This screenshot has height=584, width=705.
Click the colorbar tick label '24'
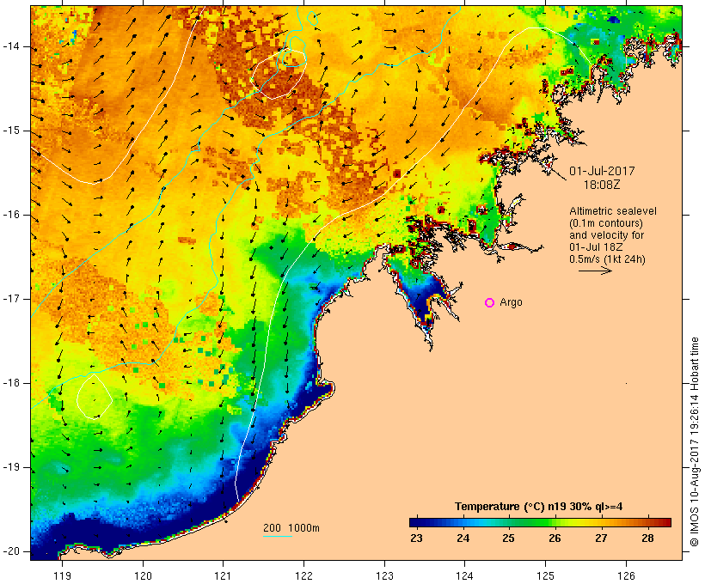click(x=463, y=538)
